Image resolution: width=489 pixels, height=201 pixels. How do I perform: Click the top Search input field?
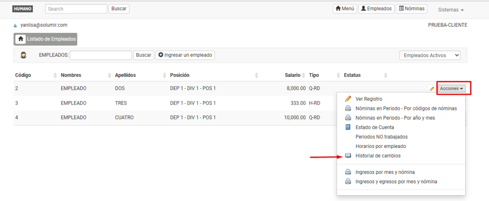[x=76, y=9]
